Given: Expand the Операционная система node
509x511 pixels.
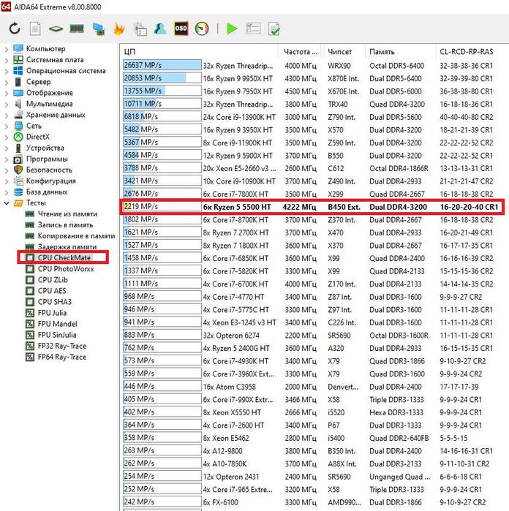Looking at the screenshot, I should 6,71.
